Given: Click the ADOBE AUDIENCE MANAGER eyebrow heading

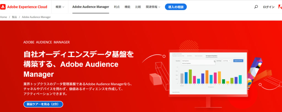Looking at the screenshot, I should click(x=46, y=42).
